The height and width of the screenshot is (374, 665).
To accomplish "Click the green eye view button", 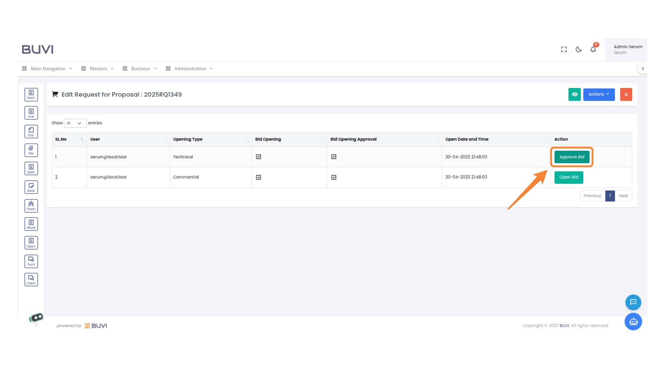I will pos(574,94).
